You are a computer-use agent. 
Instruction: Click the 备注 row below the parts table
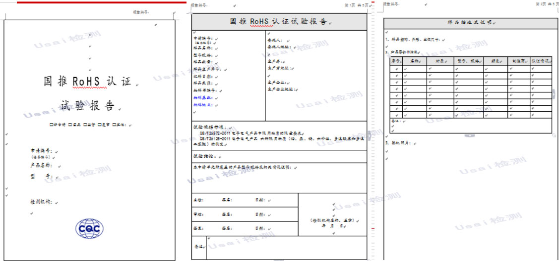click(x=471, y=126)
